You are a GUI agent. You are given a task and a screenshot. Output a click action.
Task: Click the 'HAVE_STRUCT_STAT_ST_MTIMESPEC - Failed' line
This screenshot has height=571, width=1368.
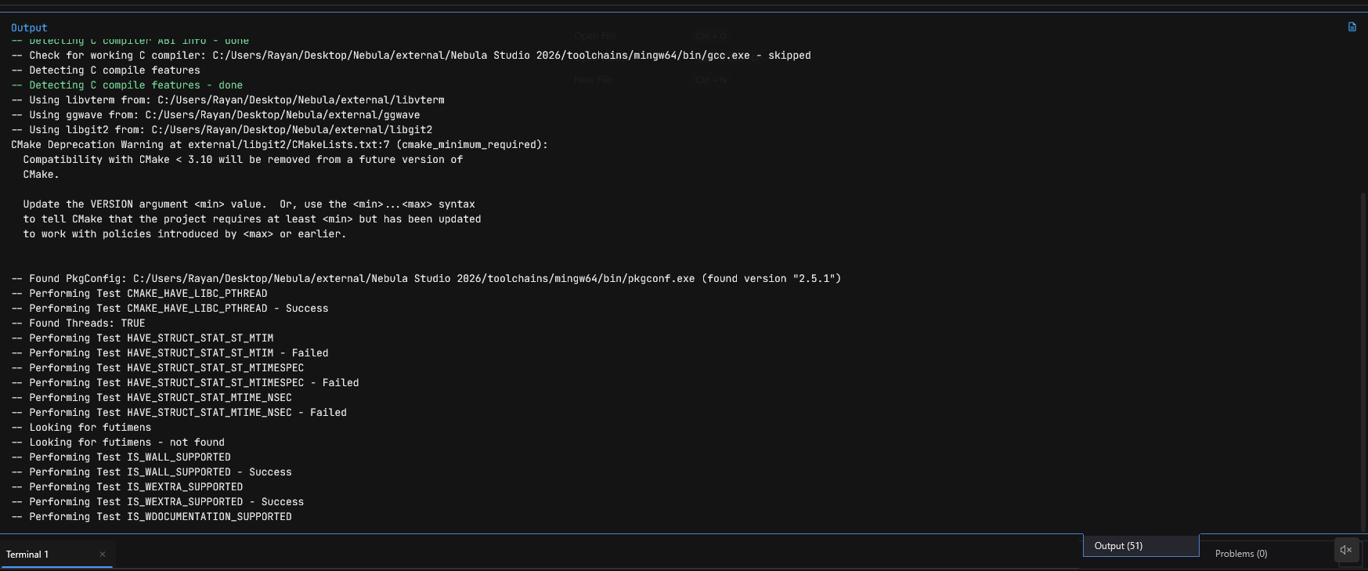click(186, 383)
